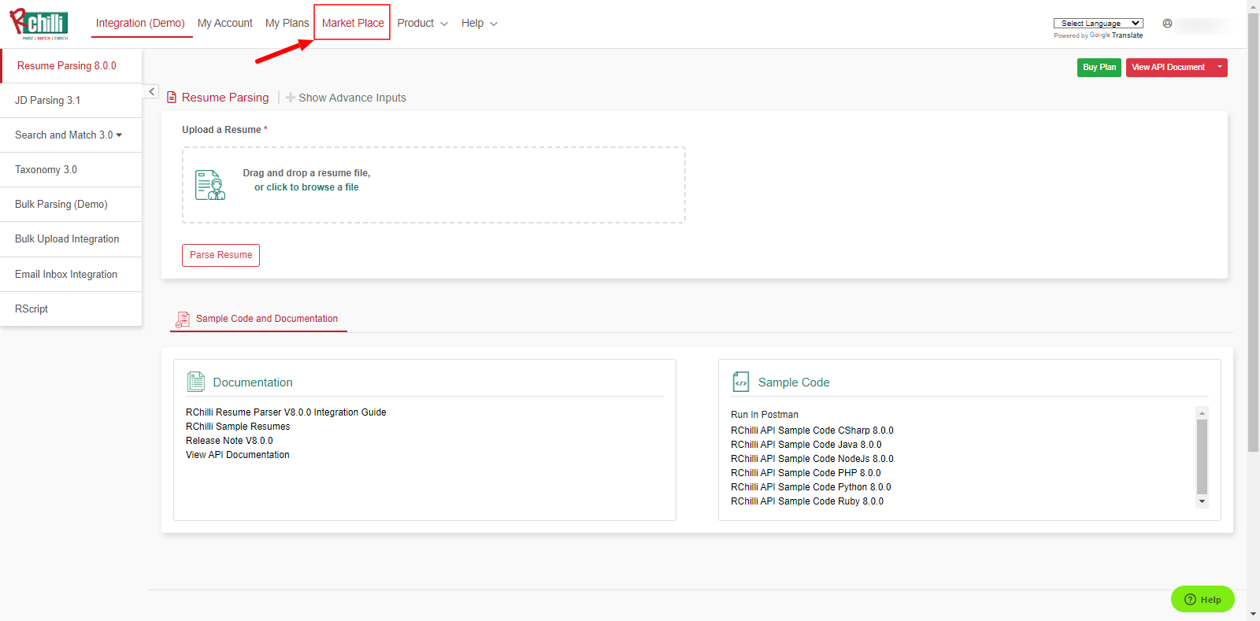Open RChilli API Sample Code Ruby 8.0.0

pyautogui.click(x=807, y=501)
